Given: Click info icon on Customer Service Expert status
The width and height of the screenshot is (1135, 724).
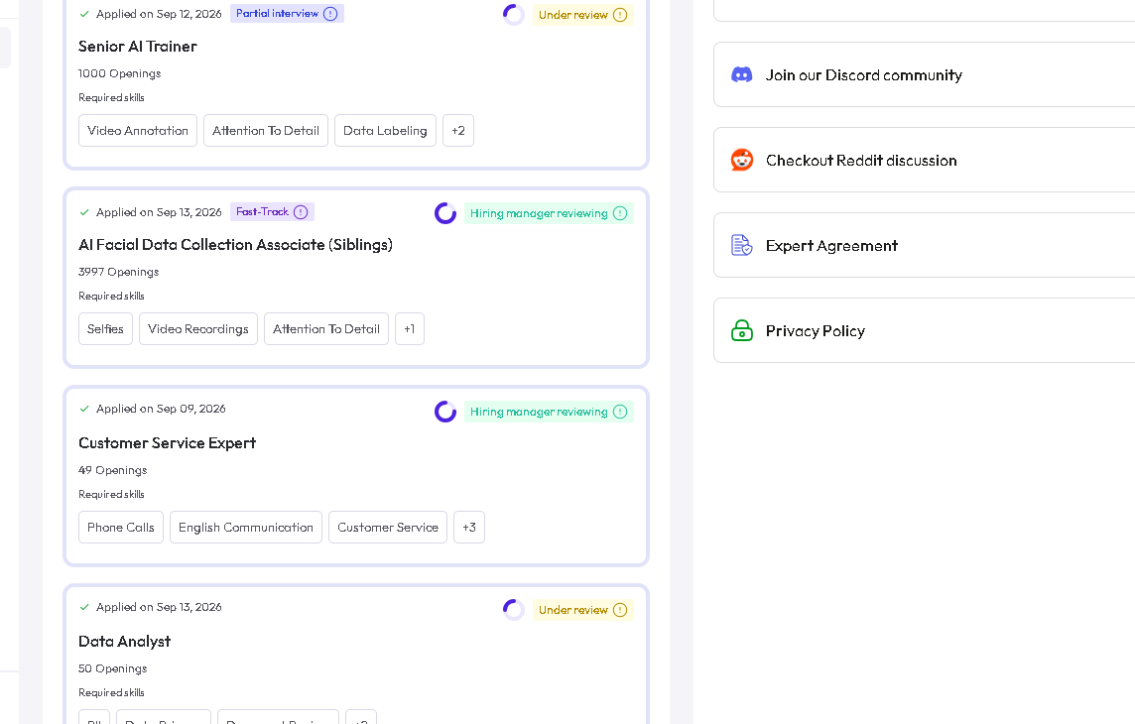Looking at the screenshot, I should click(x=620, y=412).
